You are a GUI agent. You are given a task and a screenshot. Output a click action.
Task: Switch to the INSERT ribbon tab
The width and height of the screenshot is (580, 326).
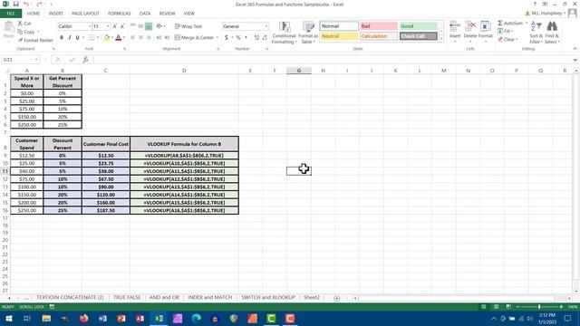(x=56, y=14)
